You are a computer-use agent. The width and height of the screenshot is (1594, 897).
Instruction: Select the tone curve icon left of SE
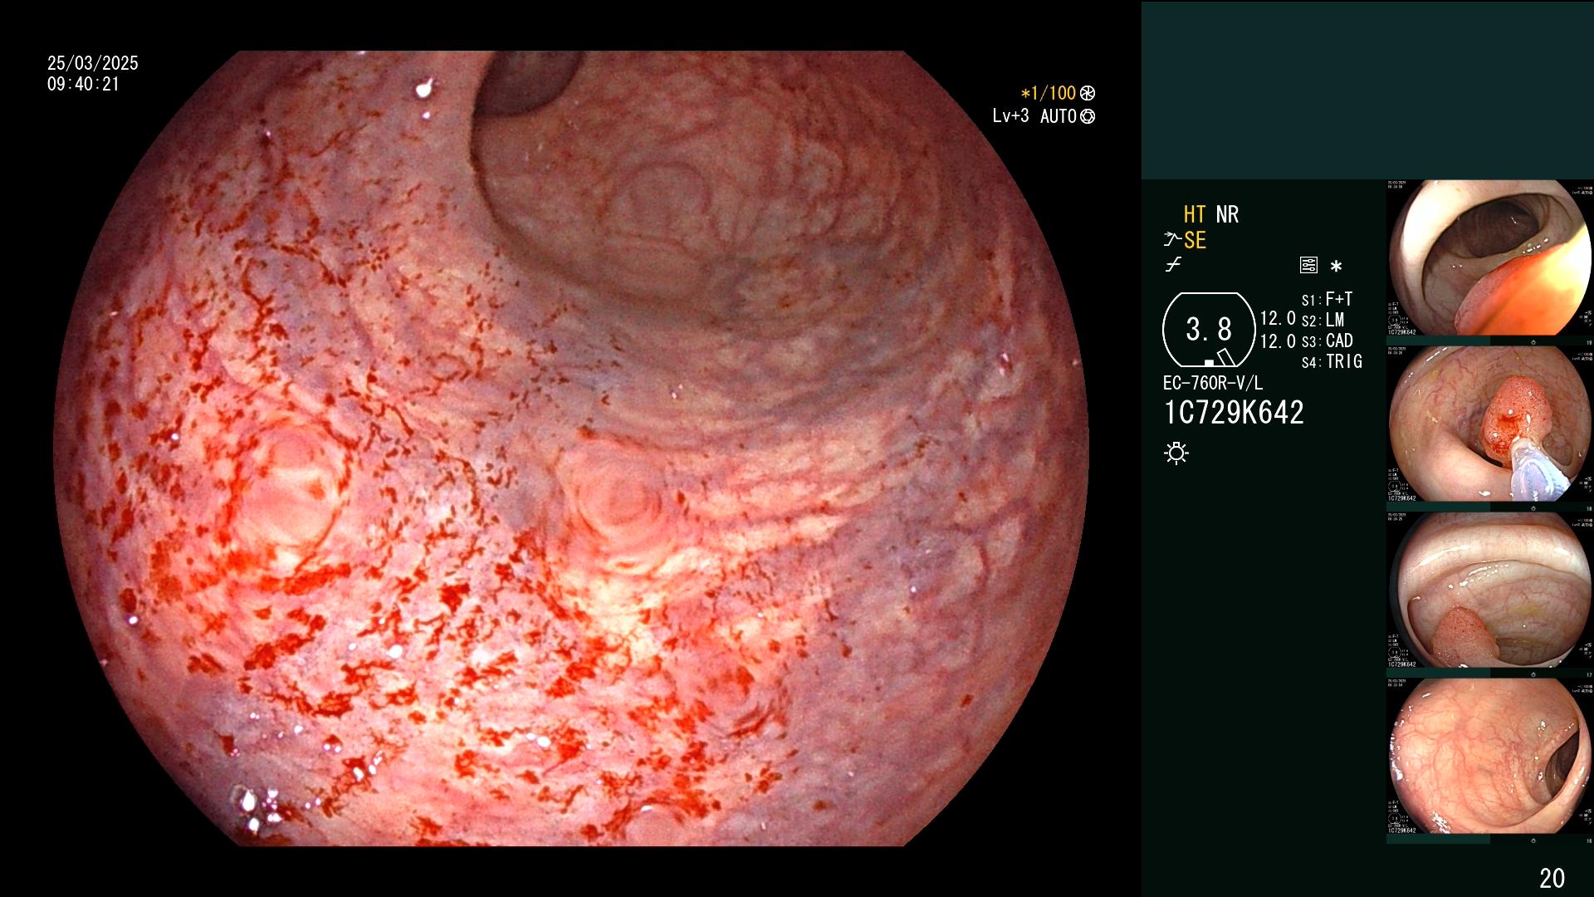[1172, 240]
